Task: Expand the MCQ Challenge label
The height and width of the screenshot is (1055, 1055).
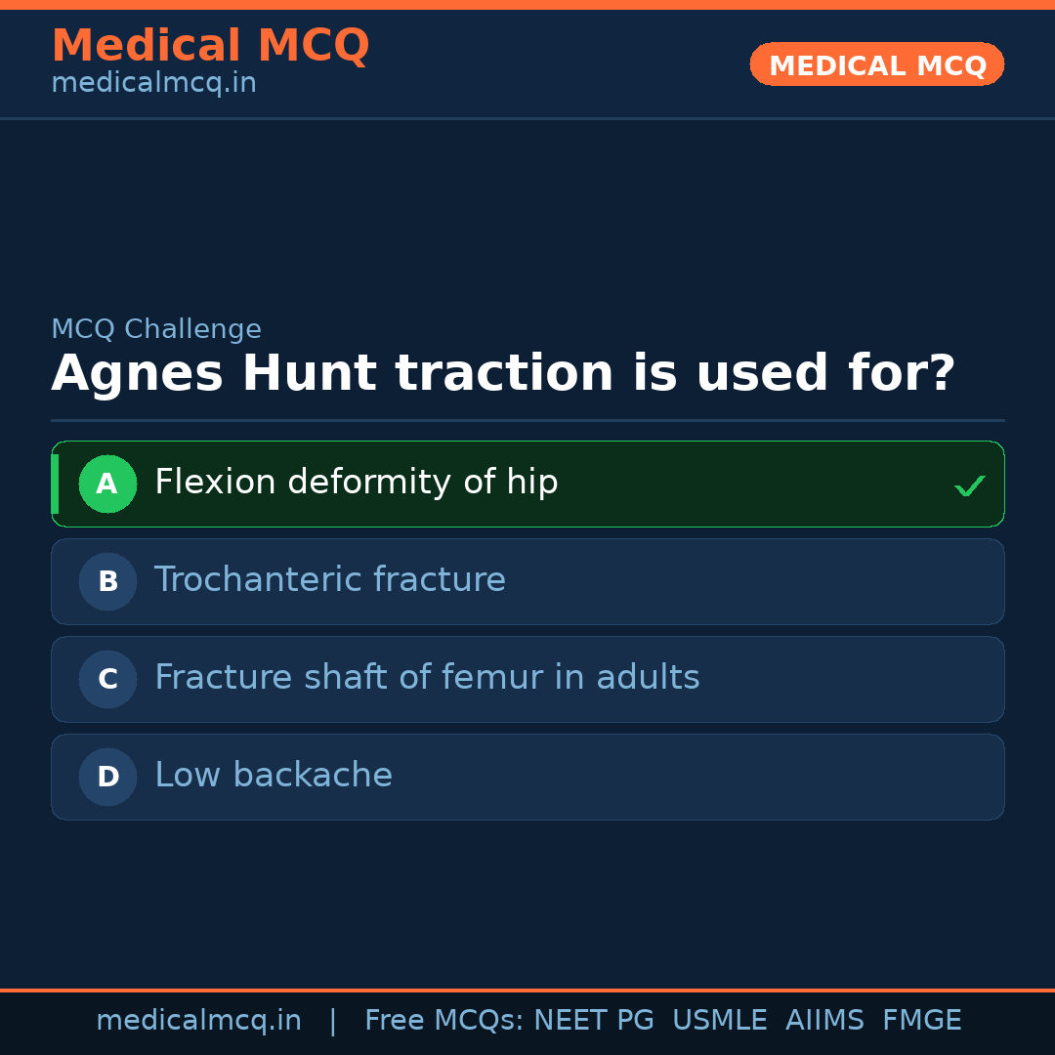Action: click(x=156, y=329)
